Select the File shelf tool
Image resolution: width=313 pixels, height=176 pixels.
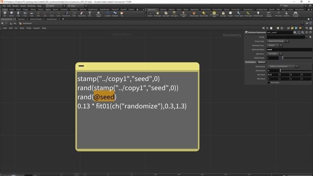(x=122, y=14)
